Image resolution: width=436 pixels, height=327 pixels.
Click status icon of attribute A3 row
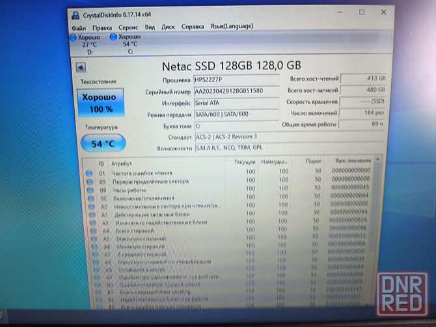(x=93, y=223)
